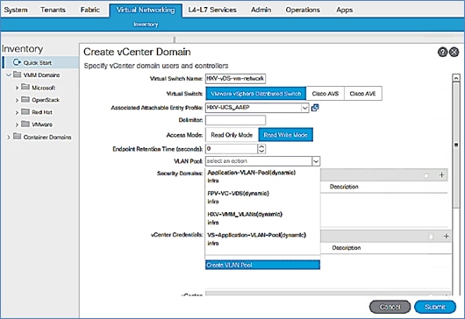Screen dimensions: 465x319
Task: Click the Container Domains folder icon
Action: (x=18, y=136)
